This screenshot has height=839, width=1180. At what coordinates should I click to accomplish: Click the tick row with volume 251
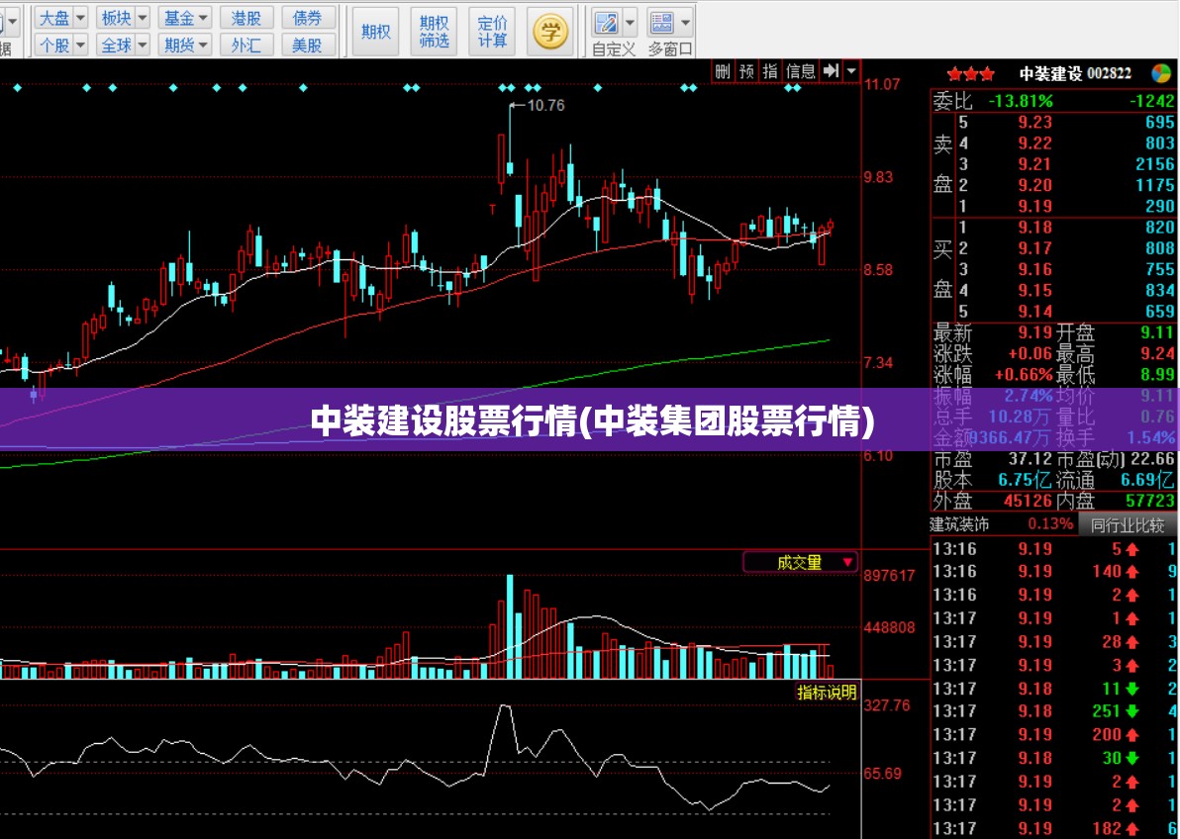[x=1054, y=711]
